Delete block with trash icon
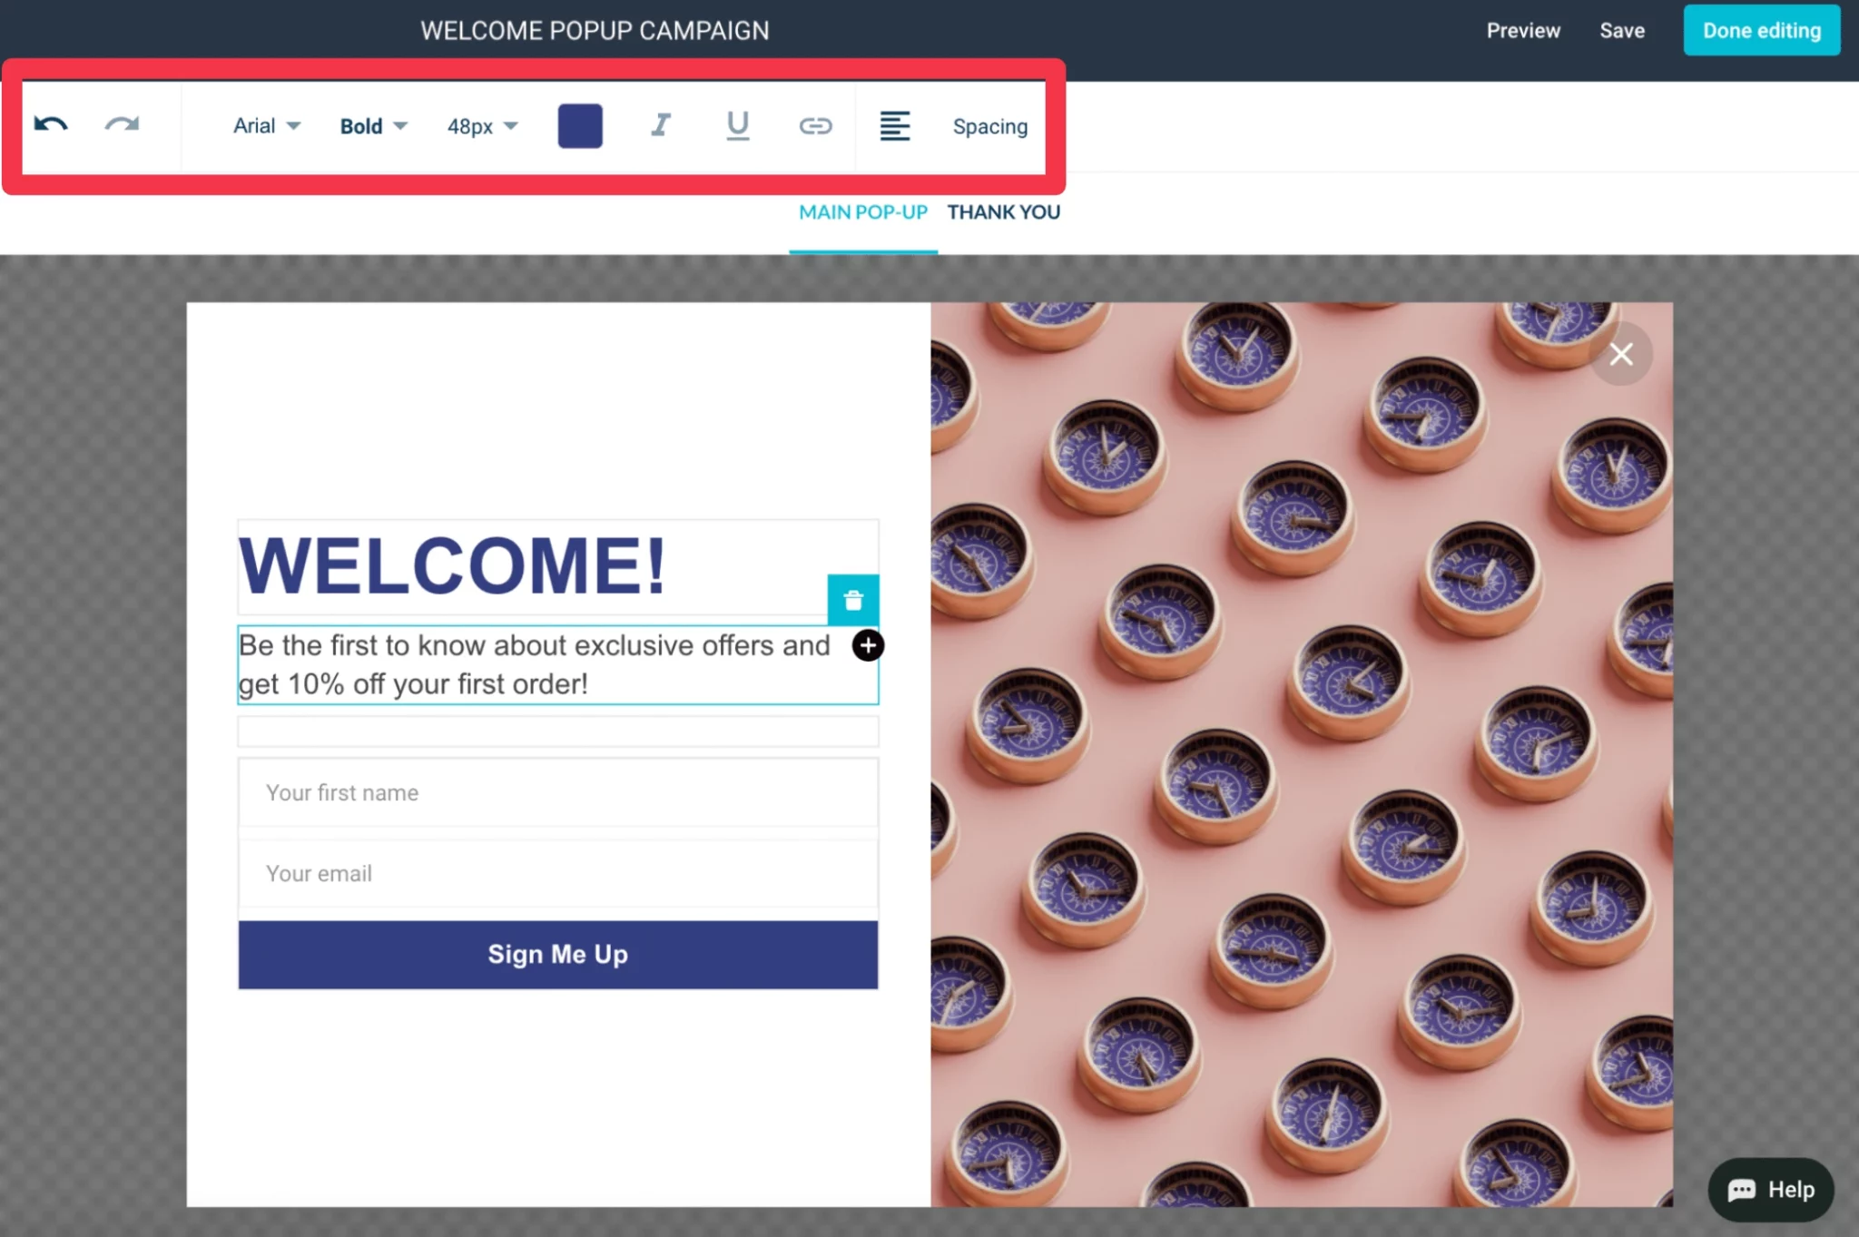This screenshot has height=1237, width=1859. point(852,600)
